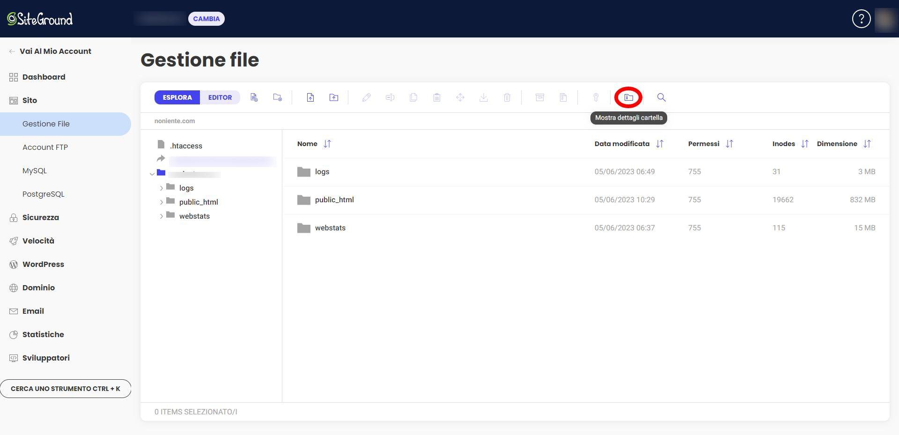Sort list by Dimensione

[x=867, y=144]
